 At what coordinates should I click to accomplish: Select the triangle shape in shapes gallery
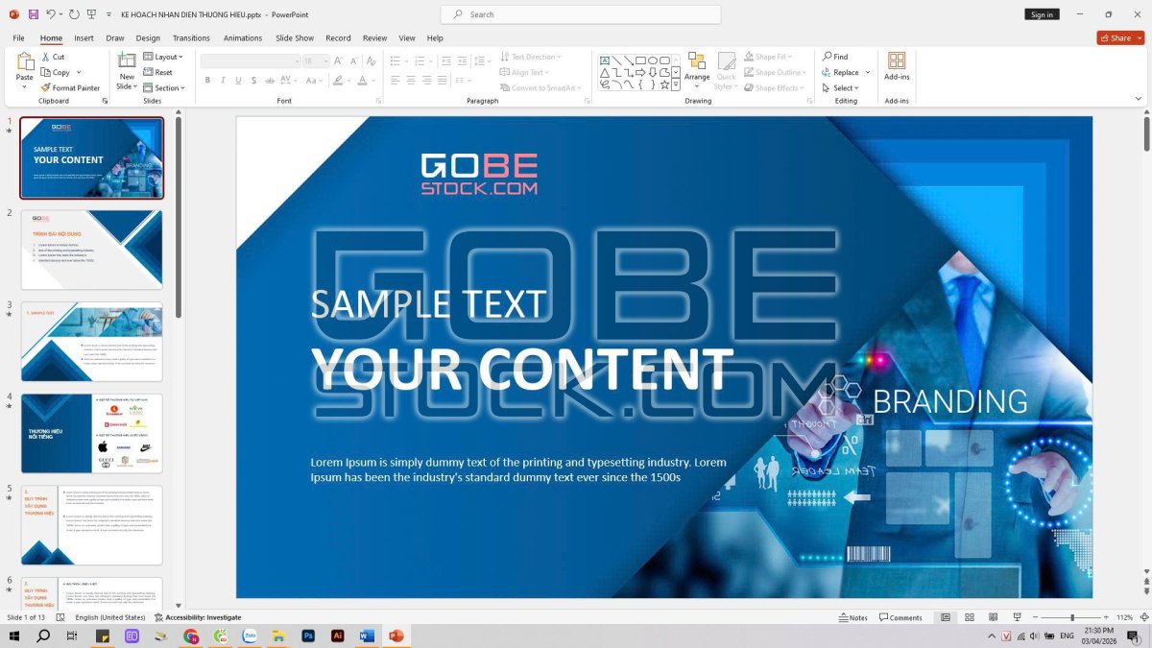click(605, 72)
